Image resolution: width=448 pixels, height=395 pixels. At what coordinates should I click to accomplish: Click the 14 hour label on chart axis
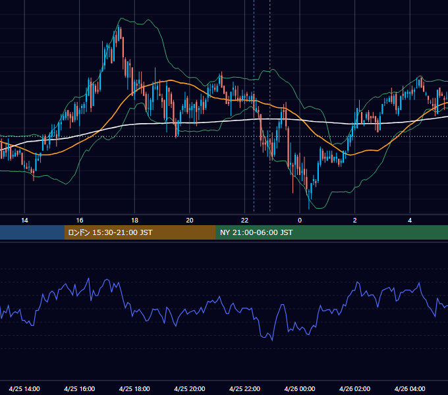point(24,221)
